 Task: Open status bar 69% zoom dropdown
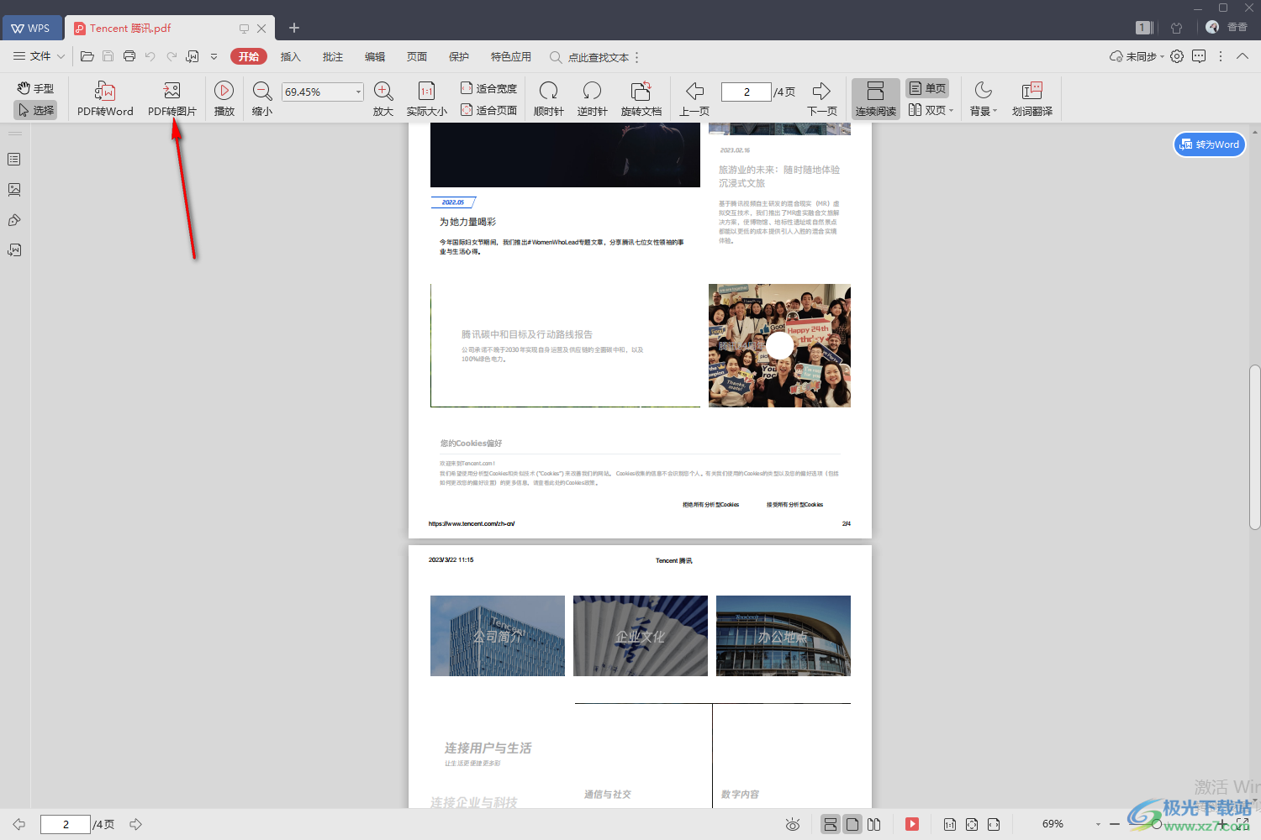coord(1098,824)
